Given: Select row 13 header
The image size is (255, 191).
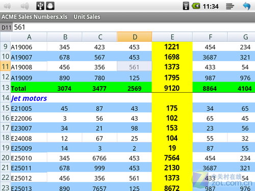Looking at the screenshot, I should 6,88.
